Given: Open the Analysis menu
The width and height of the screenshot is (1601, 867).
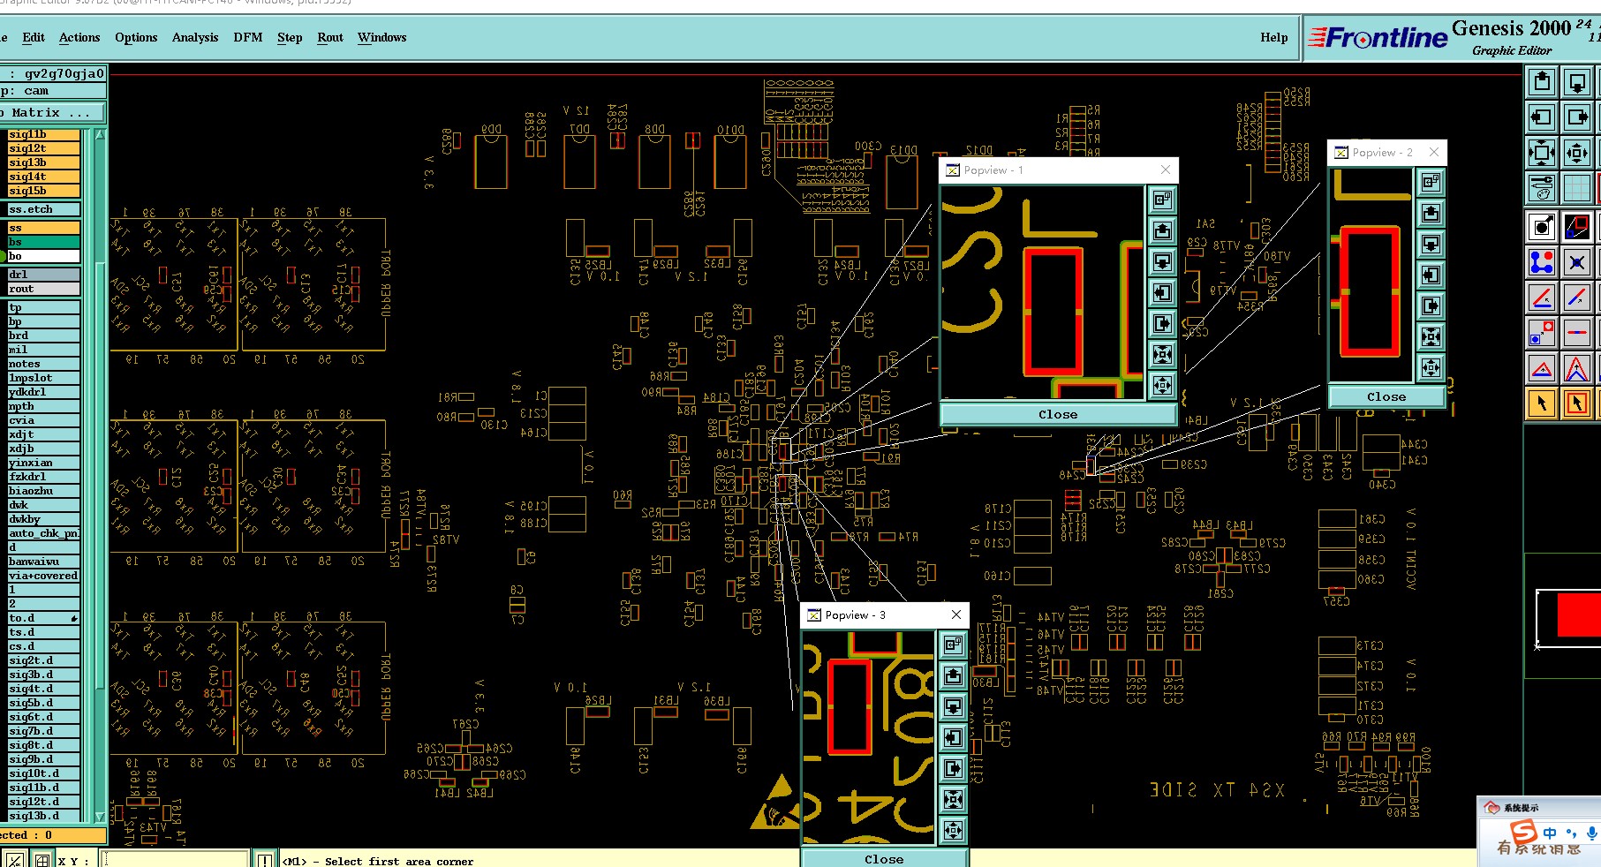Looking at the screenshot, I should [x=195, y=37].
